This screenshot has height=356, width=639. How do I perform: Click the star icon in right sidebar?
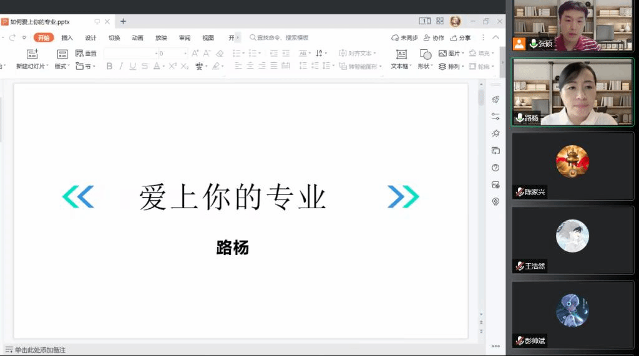(x=495, y=133)
